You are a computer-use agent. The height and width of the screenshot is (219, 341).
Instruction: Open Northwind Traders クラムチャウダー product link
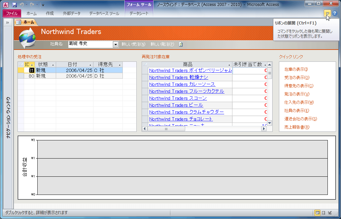(x=187, y=112)
